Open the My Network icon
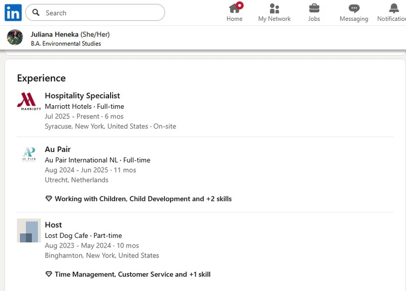 click(274, 8)
